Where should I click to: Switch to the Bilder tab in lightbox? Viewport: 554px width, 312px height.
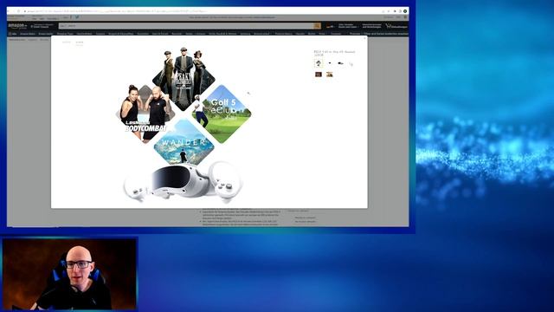(80, 42)
